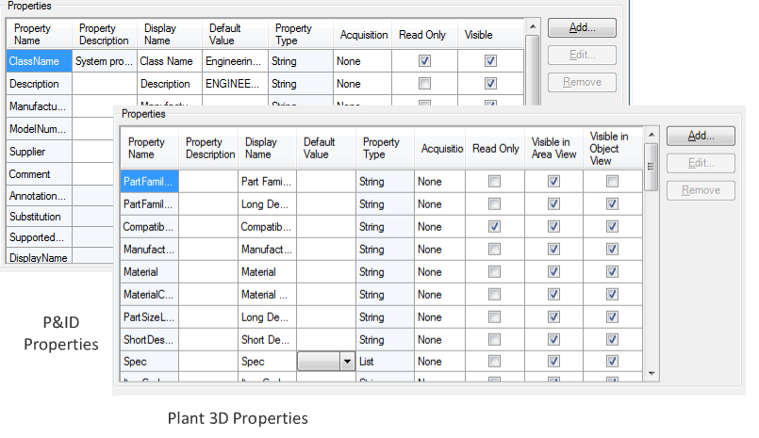Viewport: 759px width, 438px height.
Task: Toggle Read Only checkbox for P&ID Description row
Action: [x=424, y=84]
